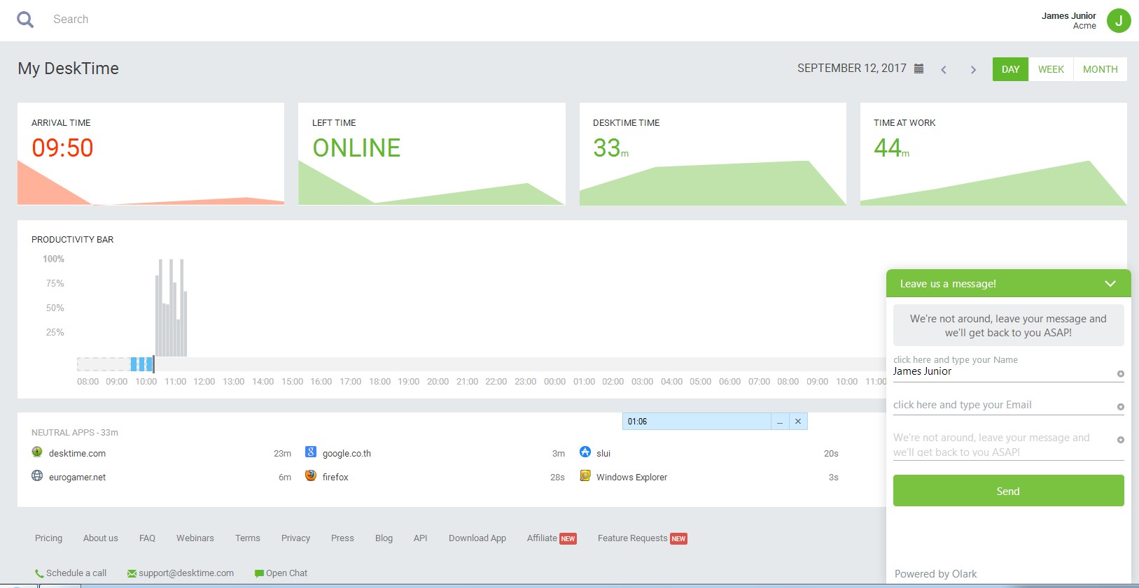The image size is (1139, 588).
Task: Open the Affiliate footer link
Action: (542, 538)
